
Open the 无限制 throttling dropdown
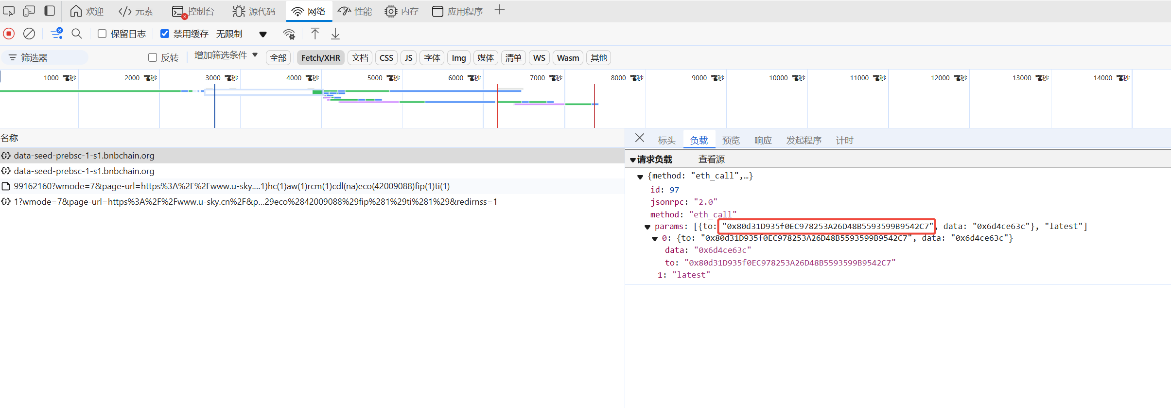pyautogui.click(x=242, y=34)
